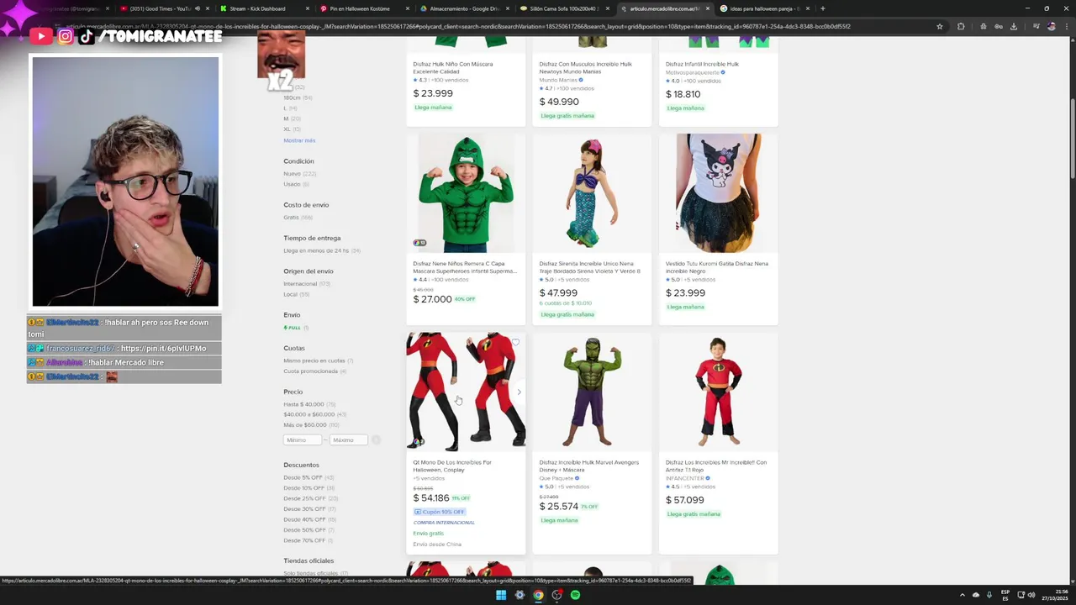Image resolution: width=1076 pixels, height=605 pixels.
Task: Open Chrome menu three dots
Action: 1065,26
